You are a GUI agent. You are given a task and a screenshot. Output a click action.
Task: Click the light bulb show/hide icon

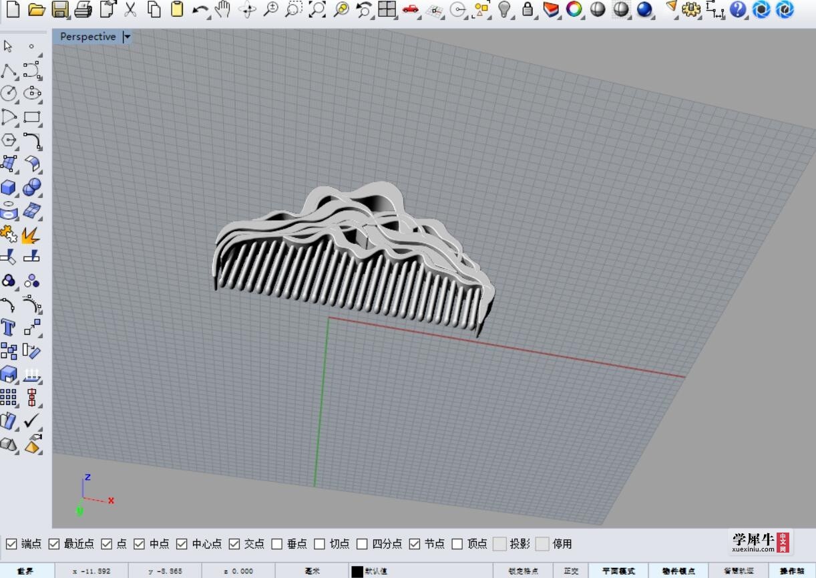pos(505,9)
